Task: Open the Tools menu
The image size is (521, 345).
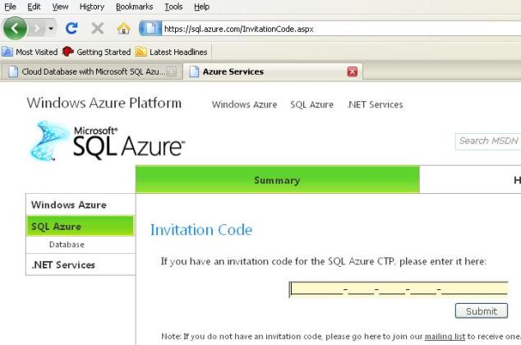Action: click(173, 7)
